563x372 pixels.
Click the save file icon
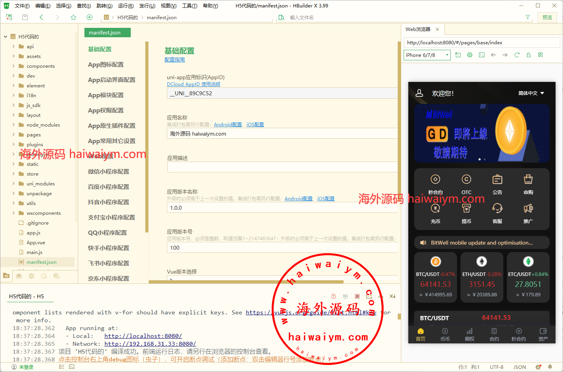[25, 17]
